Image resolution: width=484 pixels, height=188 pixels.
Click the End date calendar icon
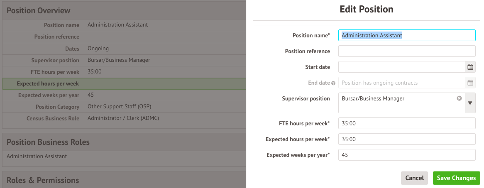[470, 83]
